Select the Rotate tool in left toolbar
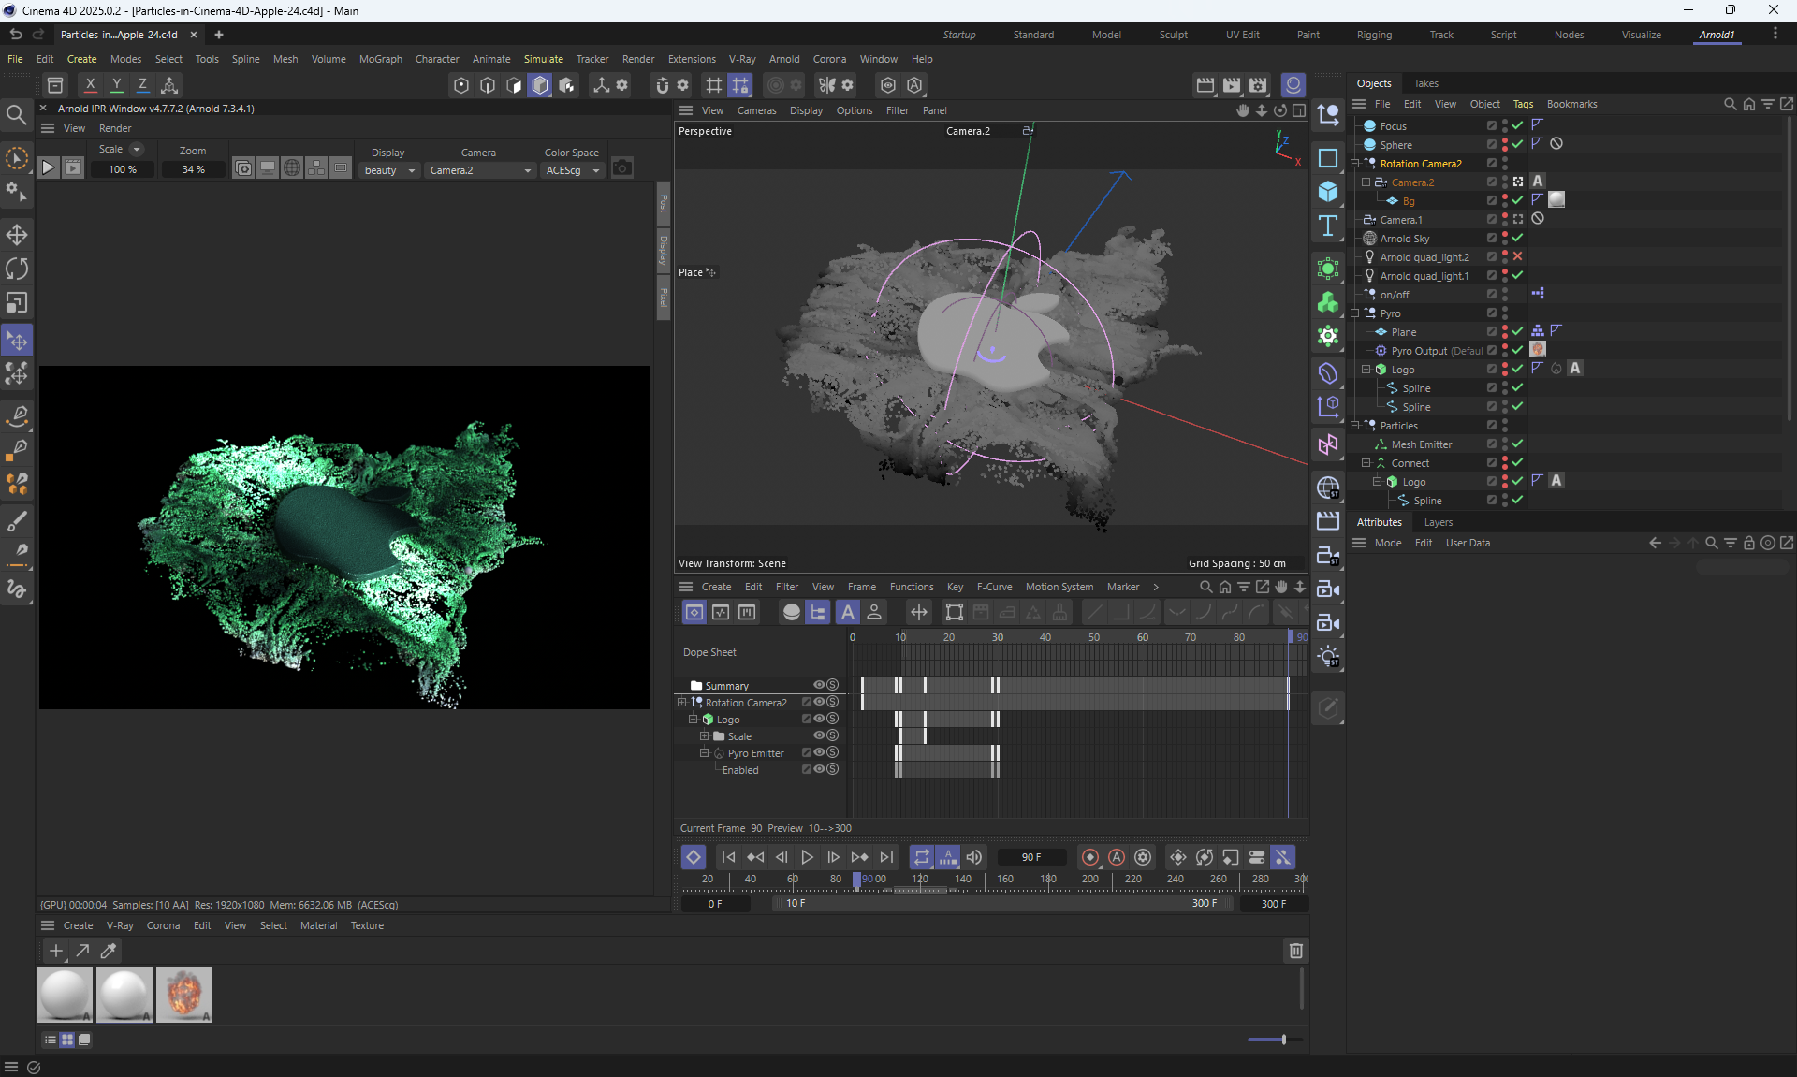The image size is (1797, 1077). [17, 269]
